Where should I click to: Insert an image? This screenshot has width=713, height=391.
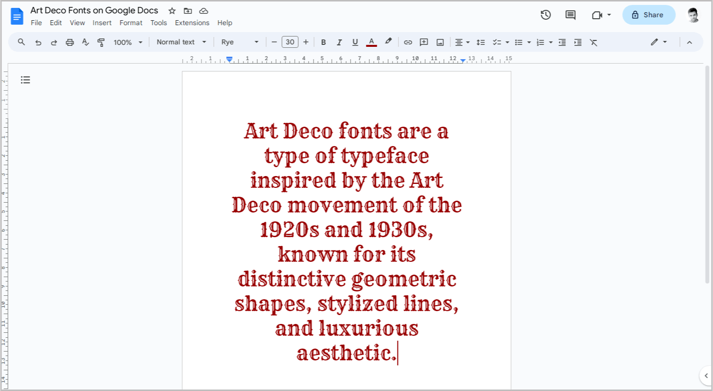440,42
